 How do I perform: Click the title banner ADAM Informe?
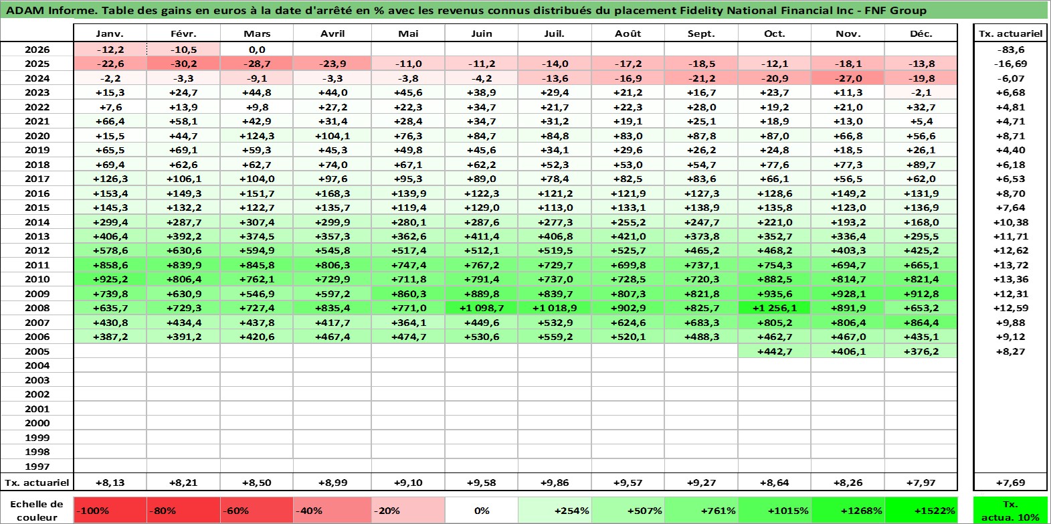click(x=524, y=10)
